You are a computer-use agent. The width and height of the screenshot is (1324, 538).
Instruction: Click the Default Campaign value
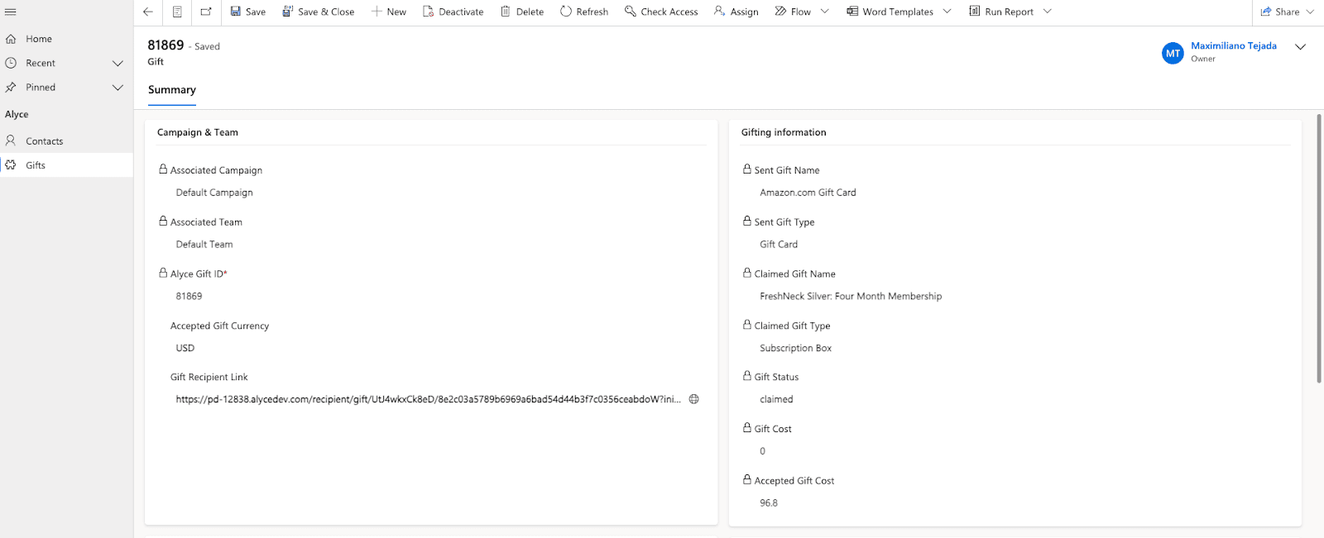pos(214,193)
